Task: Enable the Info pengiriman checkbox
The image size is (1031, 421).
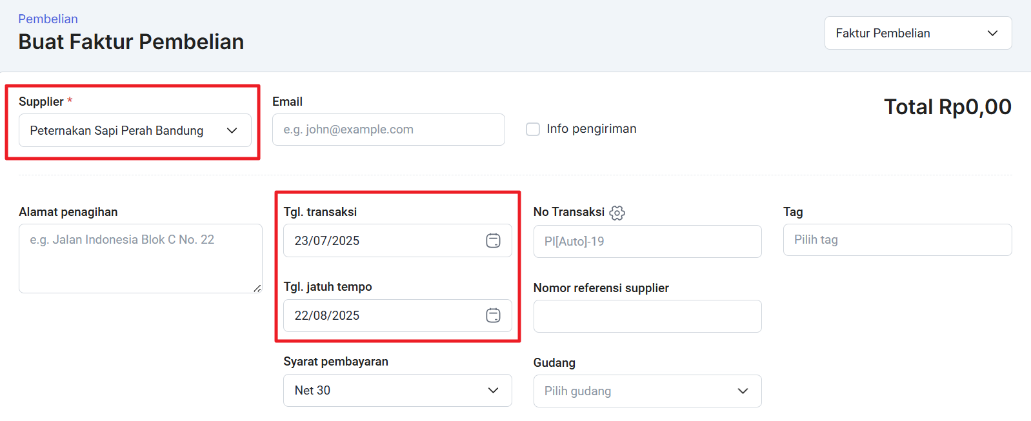Action: pyautogui.click(x=533, y=129)
